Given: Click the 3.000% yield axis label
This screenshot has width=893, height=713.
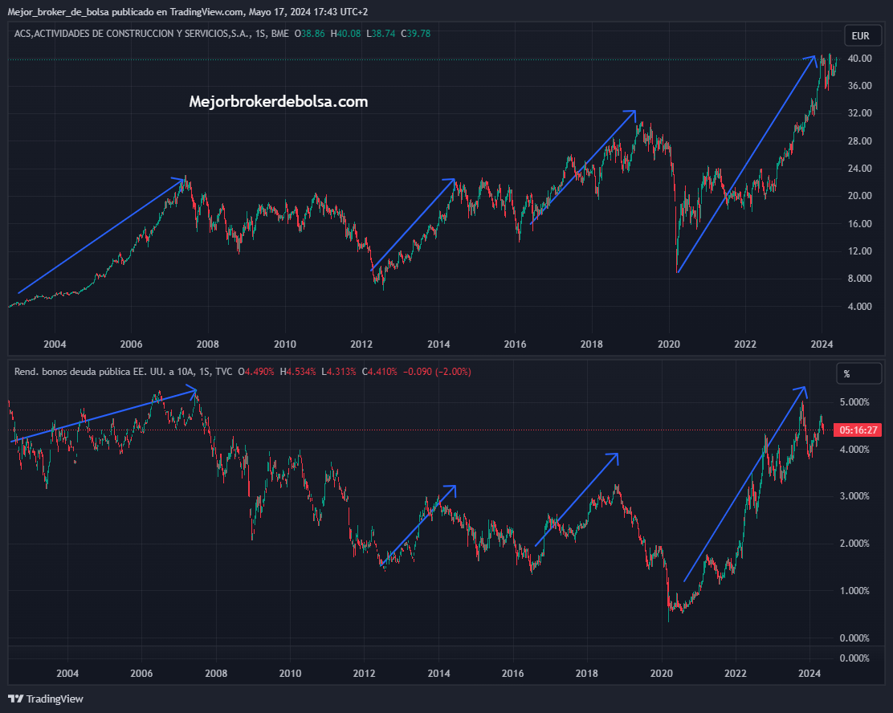Looking at the screenshot, I should 854,496.
